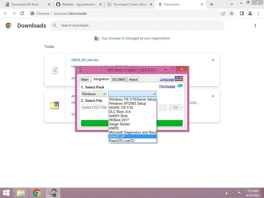Click the network tray icon
Viewport: 264px width, 198px height.
pos(234,193)
